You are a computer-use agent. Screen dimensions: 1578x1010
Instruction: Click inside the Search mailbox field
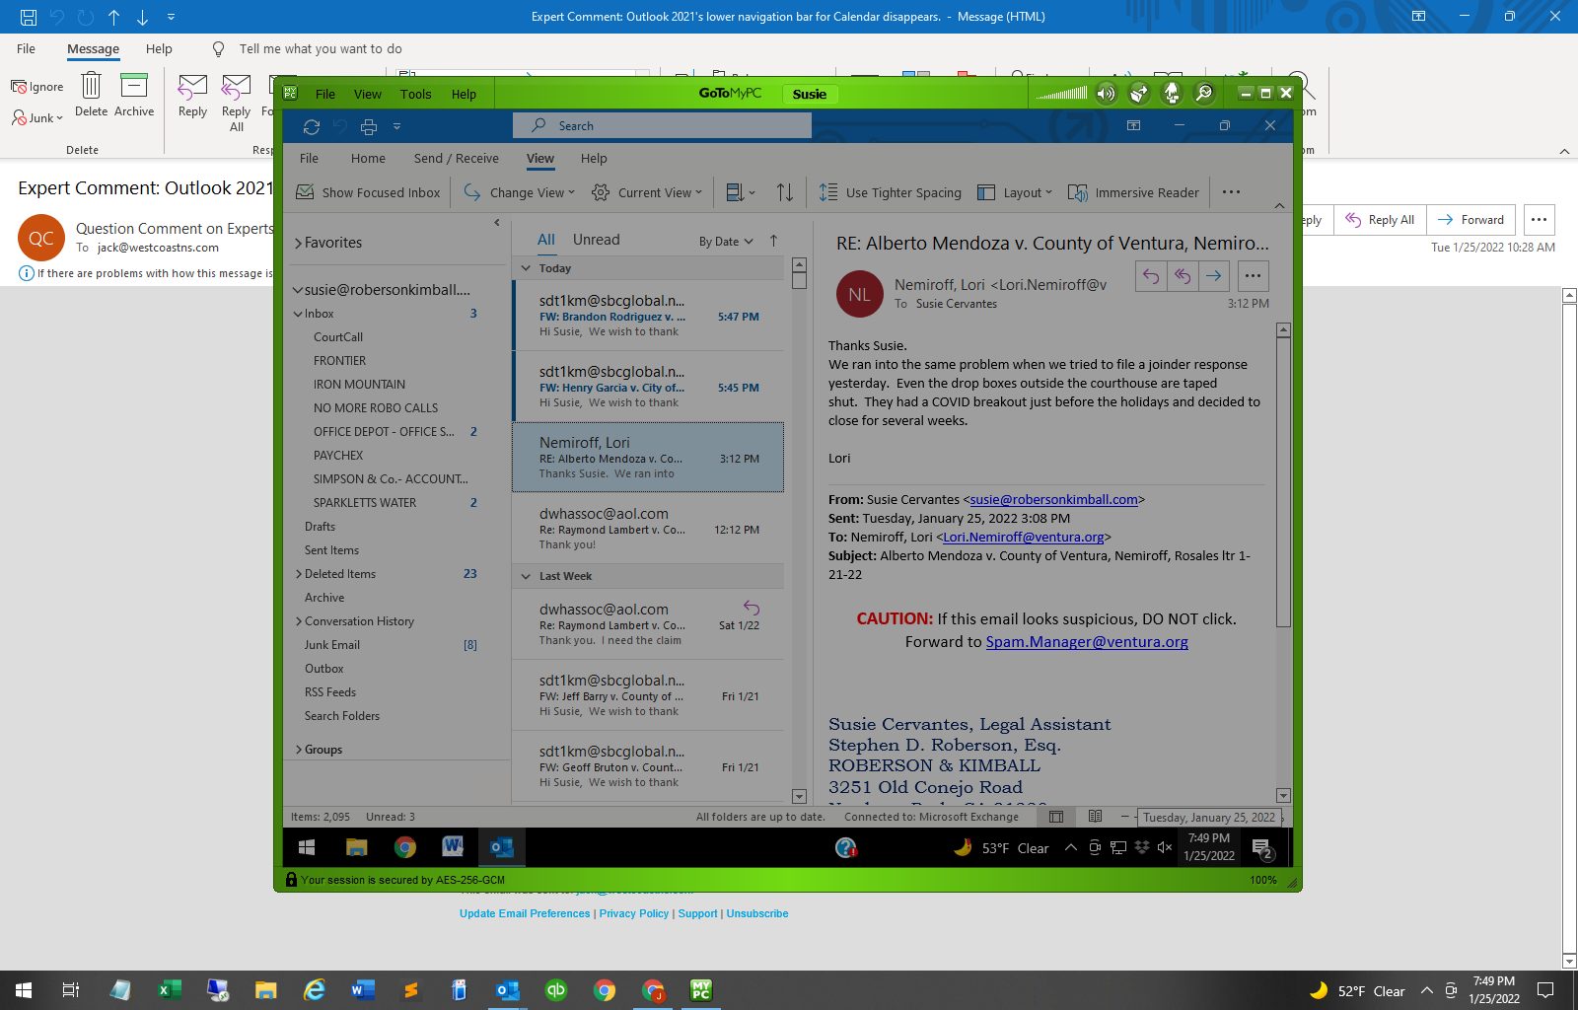[661, 125]
